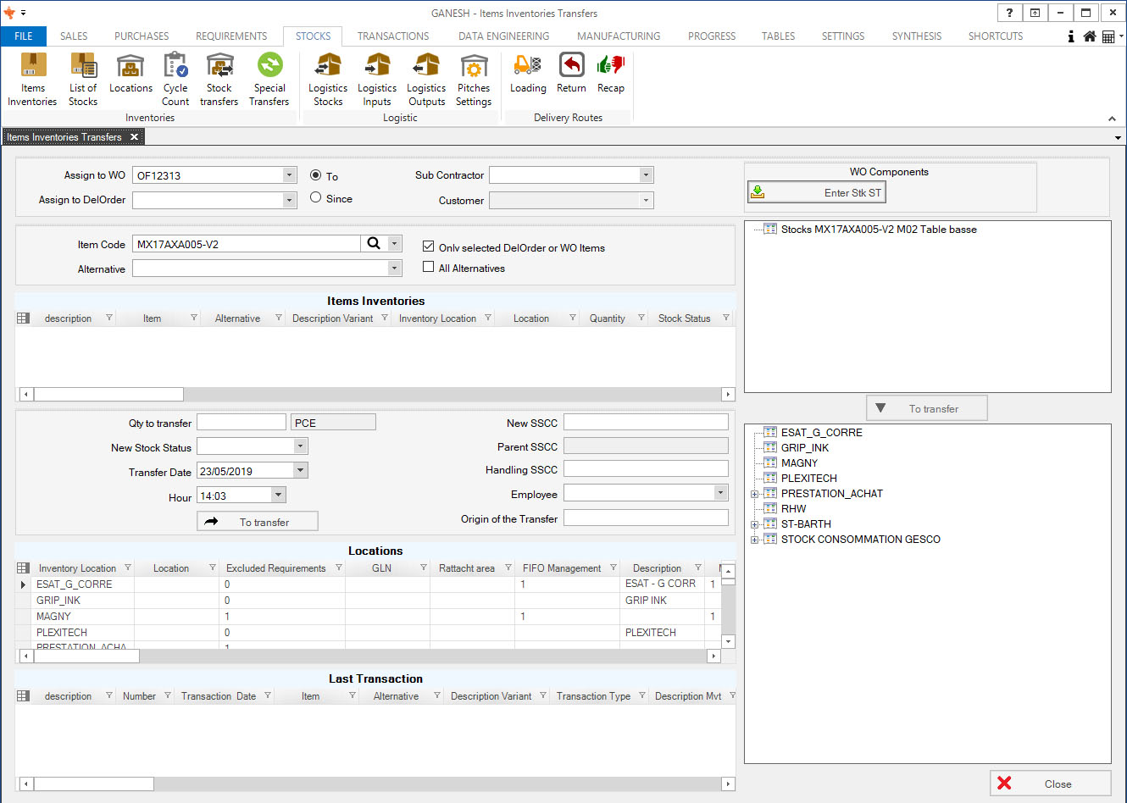Image resolution: width=1127 pixels, height=803 pixels.
Task: Enable the All Alternatives checkbox
Action: point(429,267)
